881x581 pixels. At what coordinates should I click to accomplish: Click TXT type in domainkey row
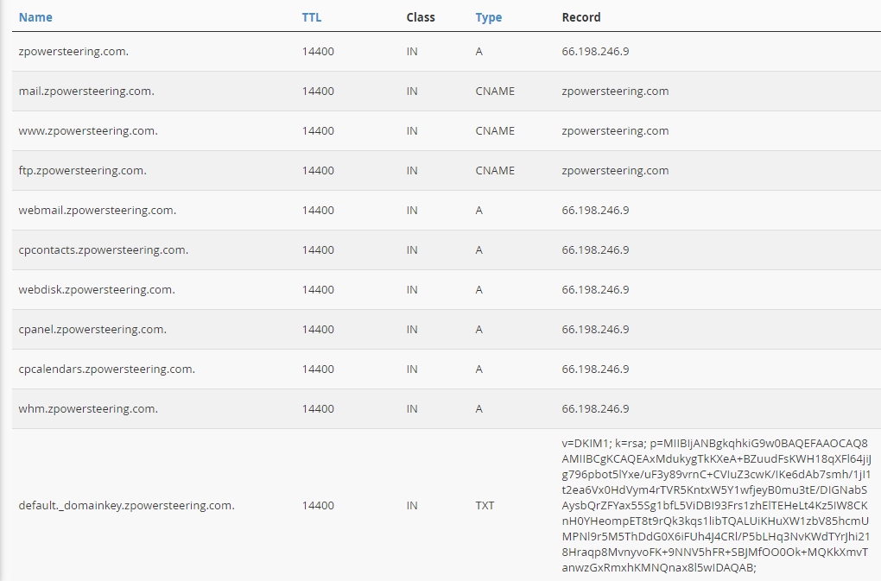click(485, 505)
